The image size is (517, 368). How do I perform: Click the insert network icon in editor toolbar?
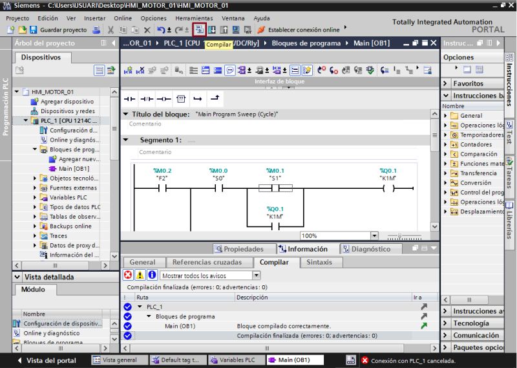128,70
